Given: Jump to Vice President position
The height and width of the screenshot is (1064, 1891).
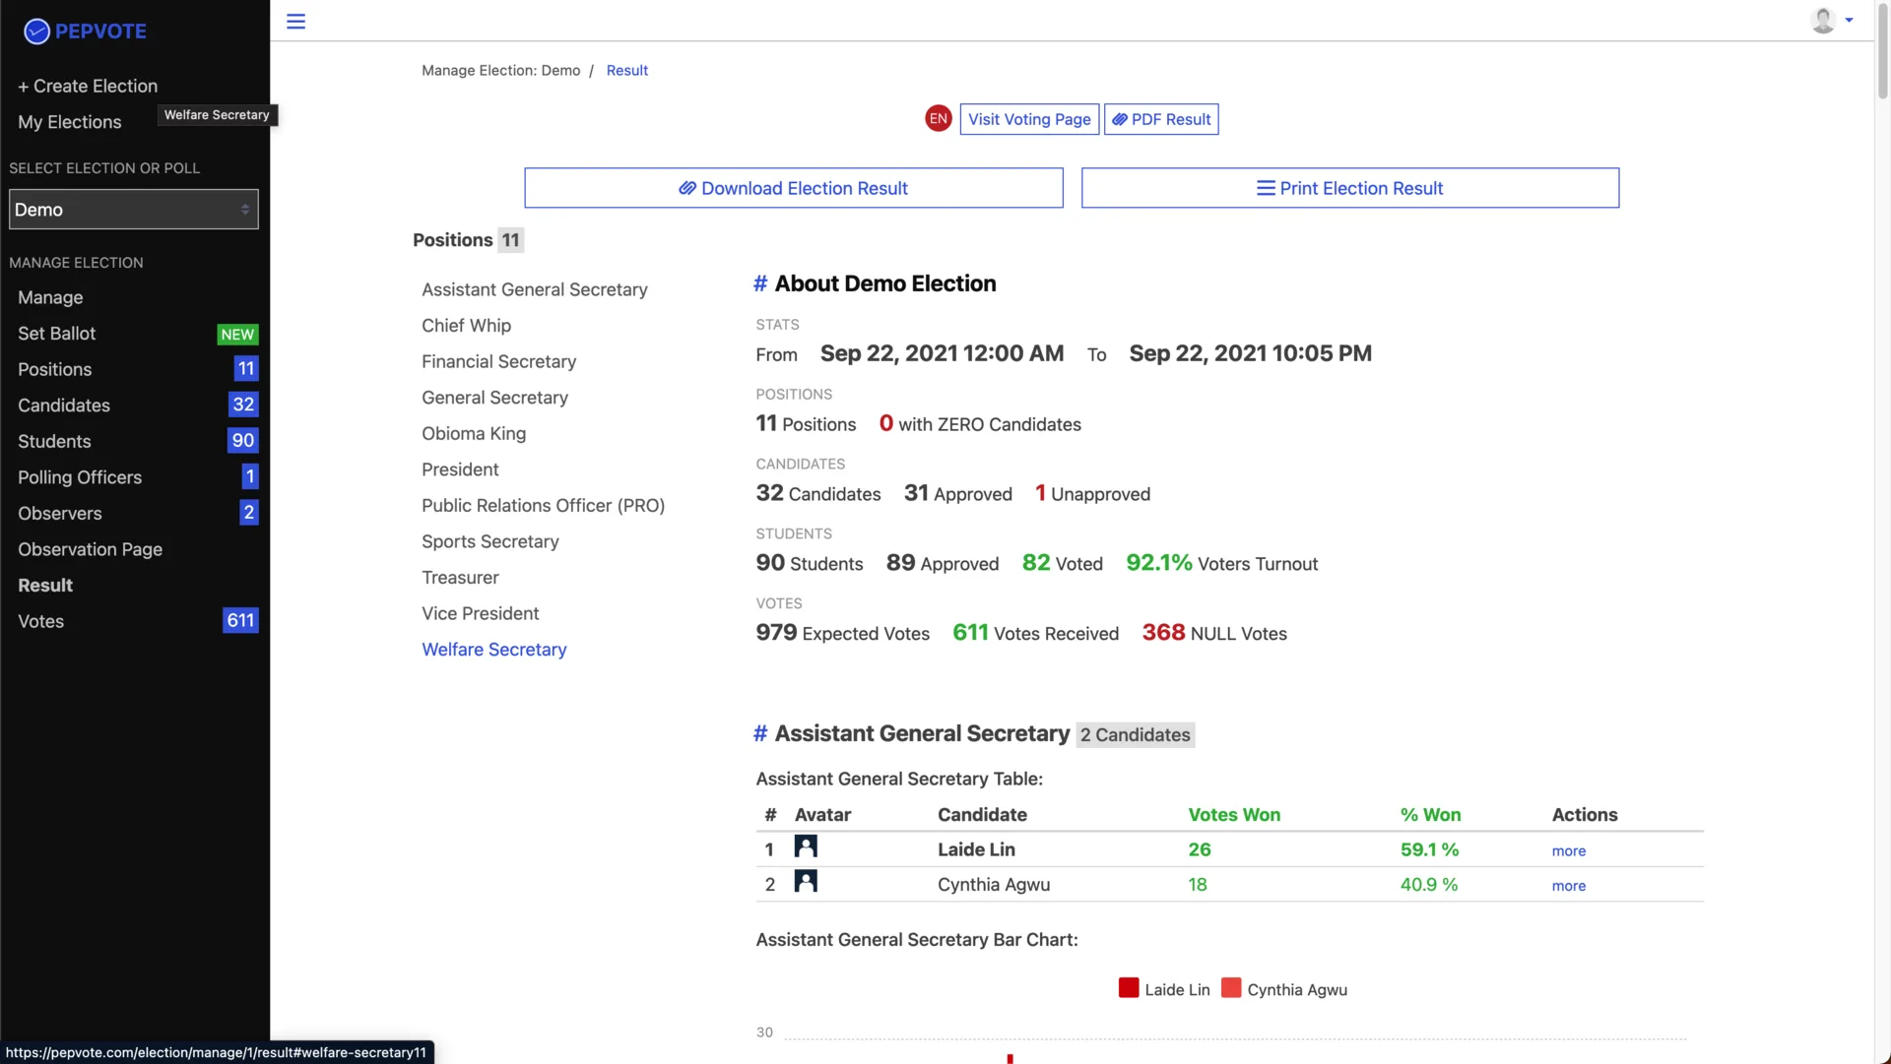Looking at the screenshot, I should click(481, 613).
